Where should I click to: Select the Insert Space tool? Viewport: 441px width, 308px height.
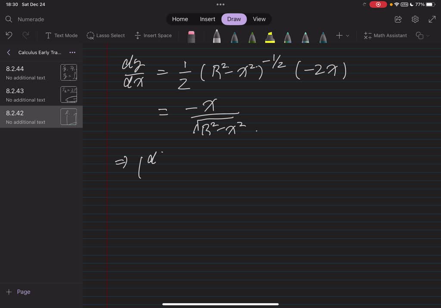pos(153,36)
